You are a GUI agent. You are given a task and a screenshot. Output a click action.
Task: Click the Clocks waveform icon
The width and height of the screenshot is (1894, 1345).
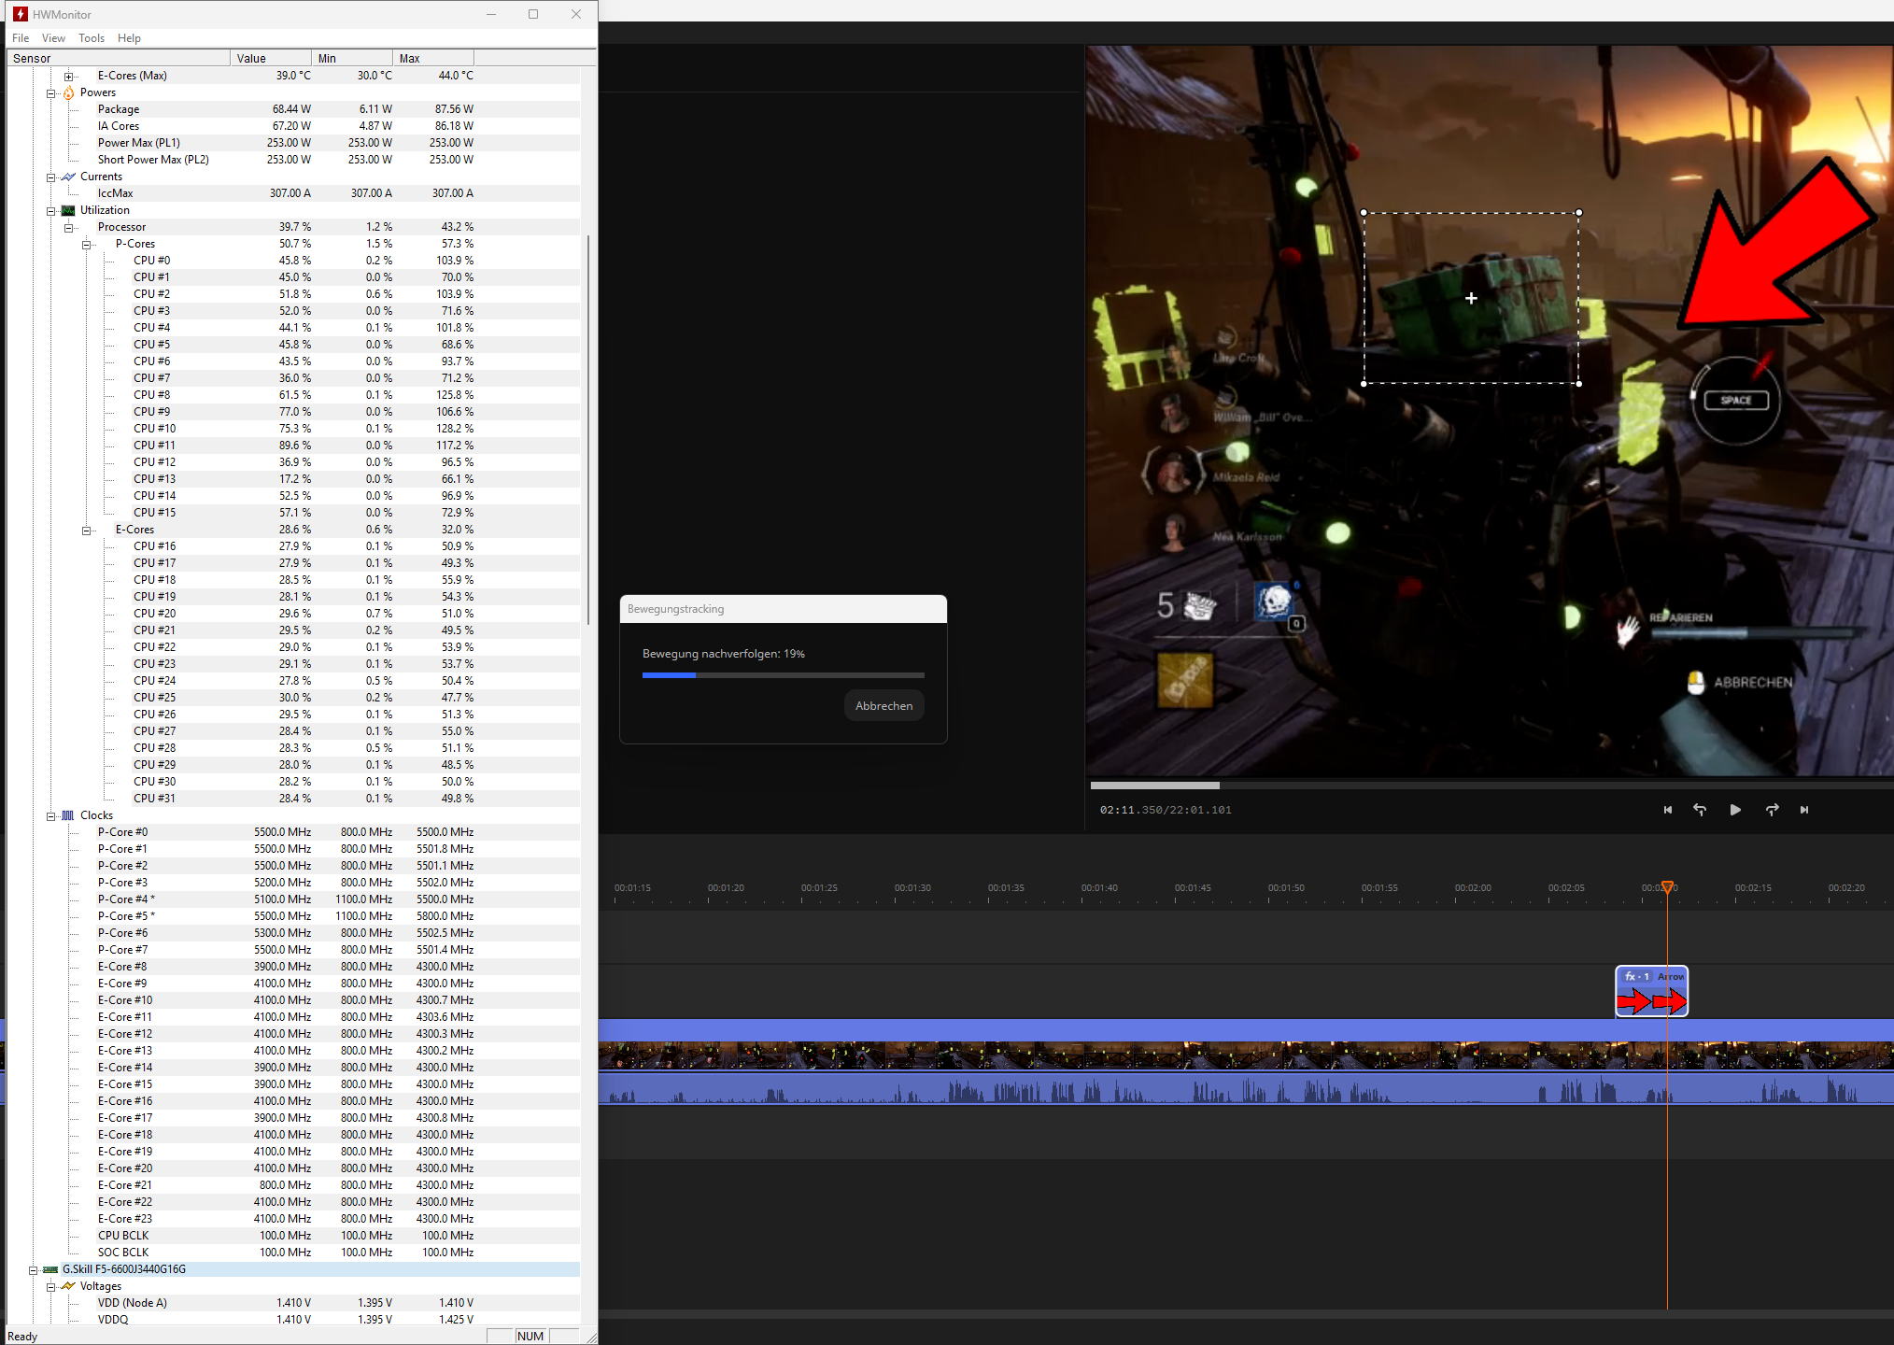(68, 815)
